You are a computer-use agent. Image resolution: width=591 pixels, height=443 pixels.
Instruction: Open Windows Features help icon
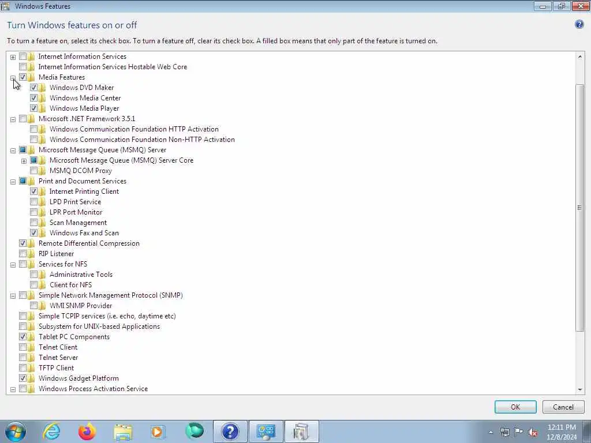(x=579, y=24)
